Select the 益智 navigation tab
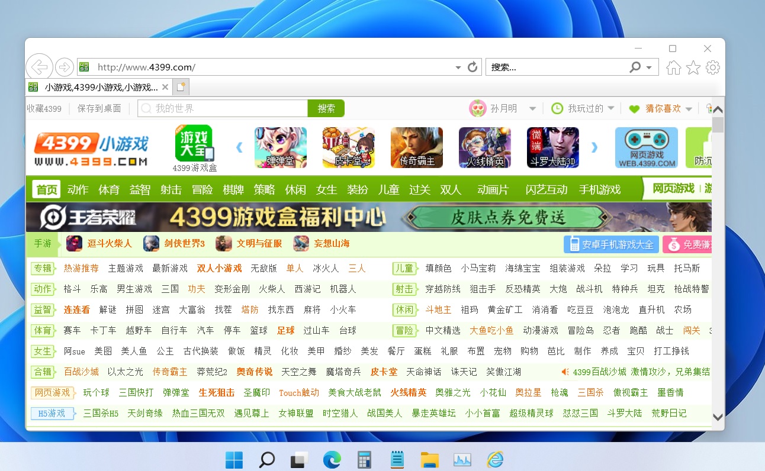Image resolution: width=765 pixels, height=471 pixels. point(140,189)
